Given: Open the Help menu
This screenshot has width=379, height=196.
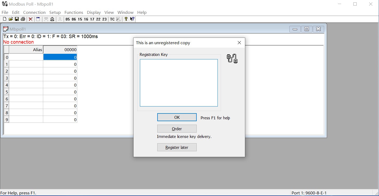Looking at the screenshot, I should tap(142, 12).
